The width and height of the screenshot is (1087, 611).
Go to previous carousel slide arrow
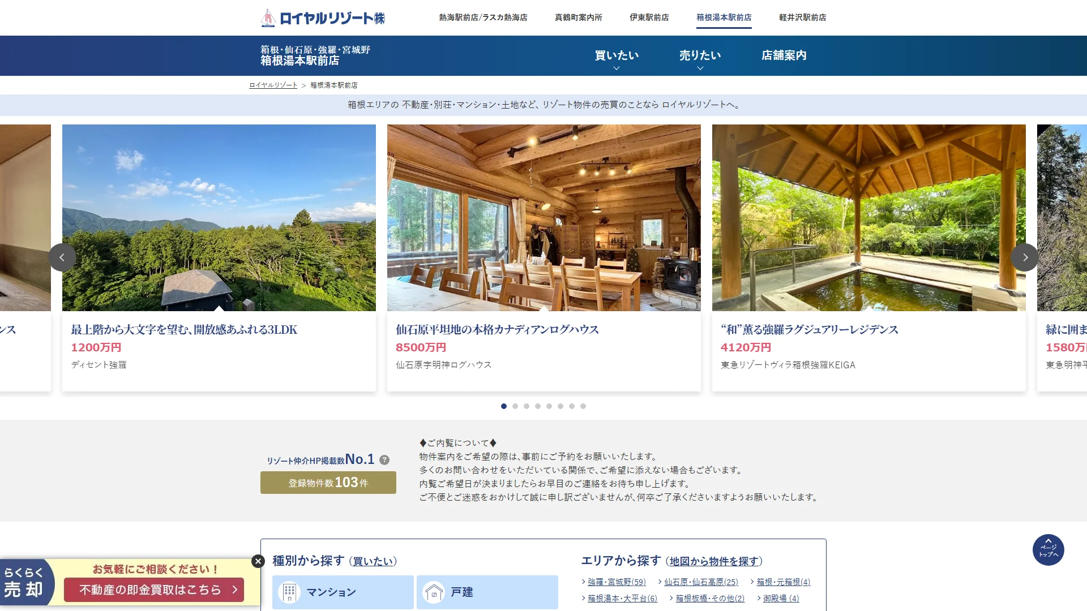tap(62, 257)
